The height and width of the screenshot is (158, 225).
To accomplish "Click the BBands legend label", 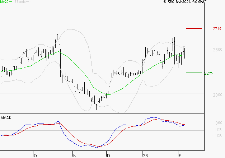I will pyautogui.click(x=20, y=2).
